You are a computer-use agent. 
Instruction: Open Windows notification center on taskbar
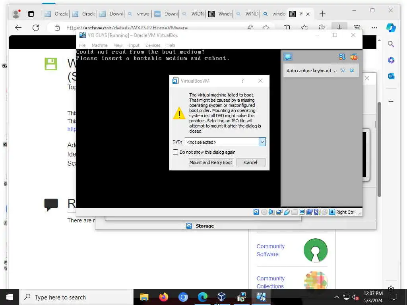pos(394,297)
